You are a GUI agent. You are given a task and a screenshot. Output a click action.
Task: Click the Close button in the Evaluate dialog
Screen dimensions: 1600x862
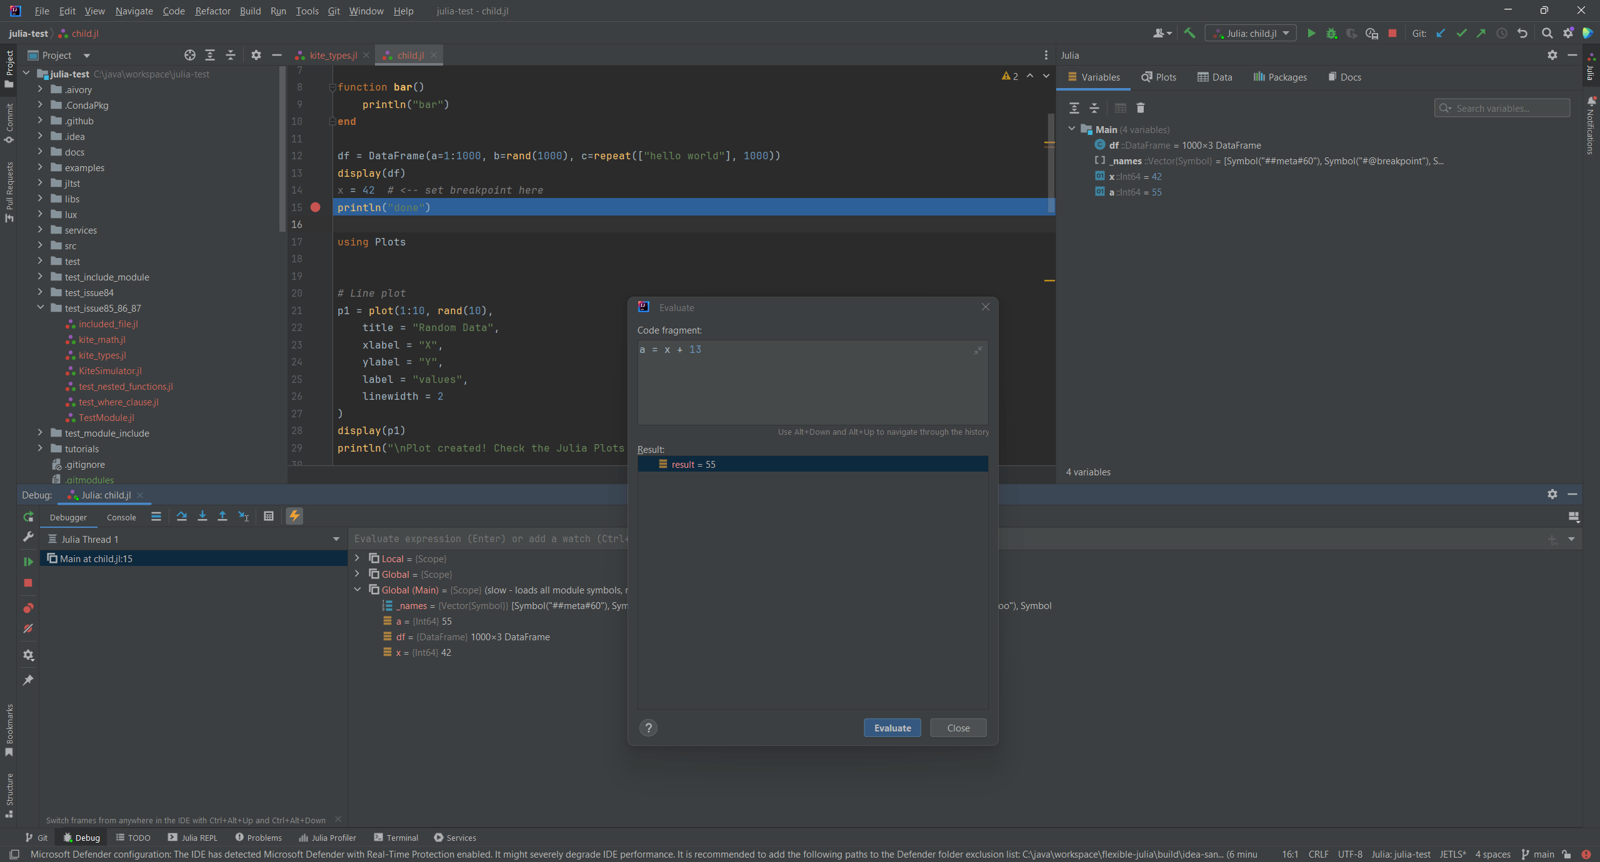pyautogui.click(x=958, y=728)
